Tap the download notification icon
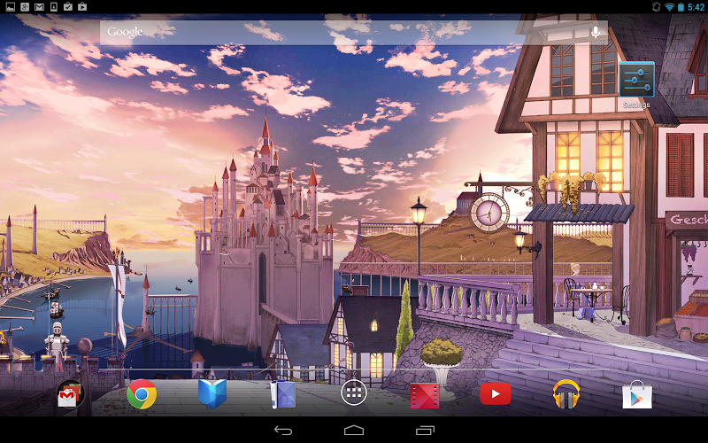The image size is (708, 443). (54, 7)
